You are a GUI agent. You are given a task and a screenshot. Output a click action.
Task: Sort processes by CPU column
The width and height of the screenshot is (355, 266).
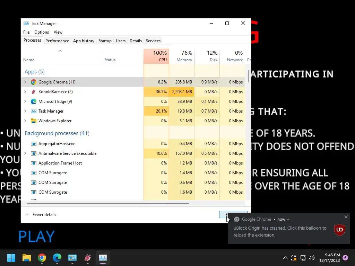click(x=156, y=56)
